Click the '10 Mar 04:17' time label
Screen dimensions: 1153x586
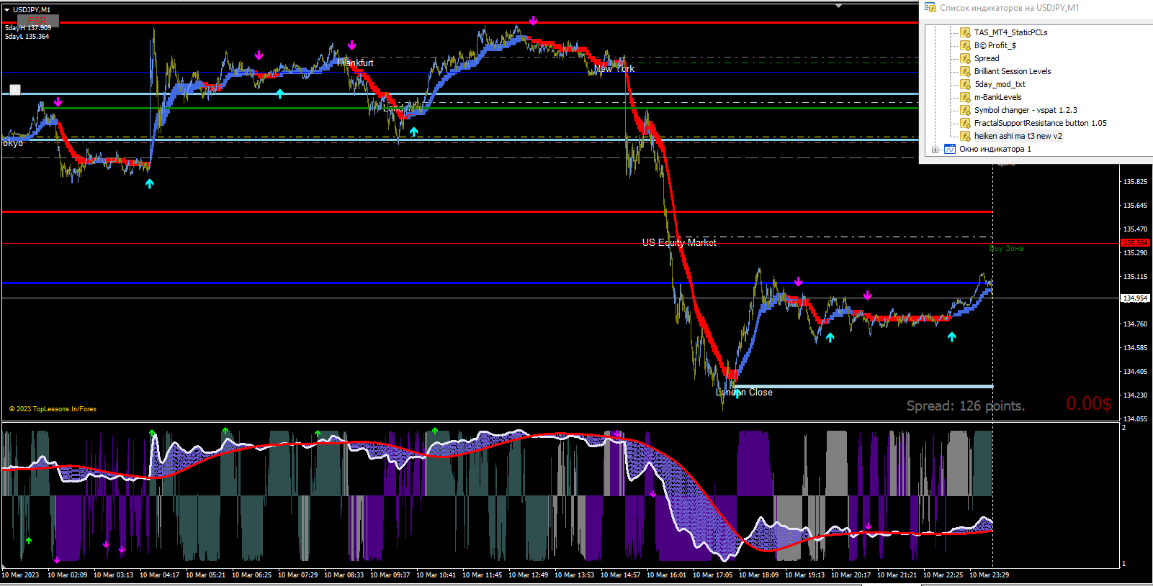tap(159, 575)
